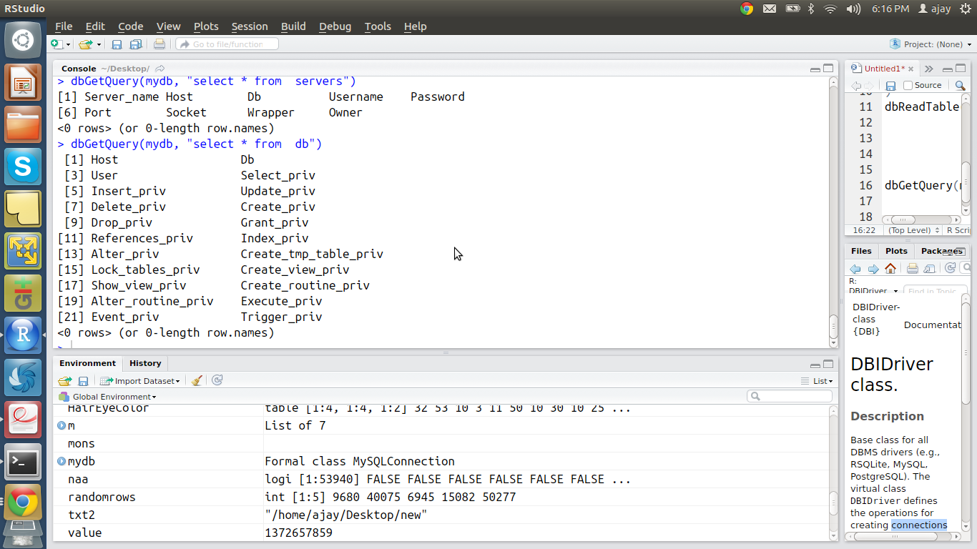Open the Import Dataset dropdown
Viewport: 977px width, 549px height.
pyautogui.click(x=140, y=381)
